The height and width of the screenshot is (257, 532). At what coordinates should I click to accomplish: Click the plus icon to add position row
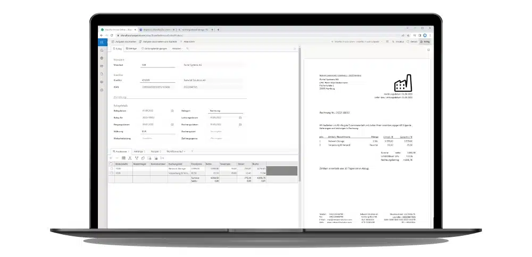point(110,158)
